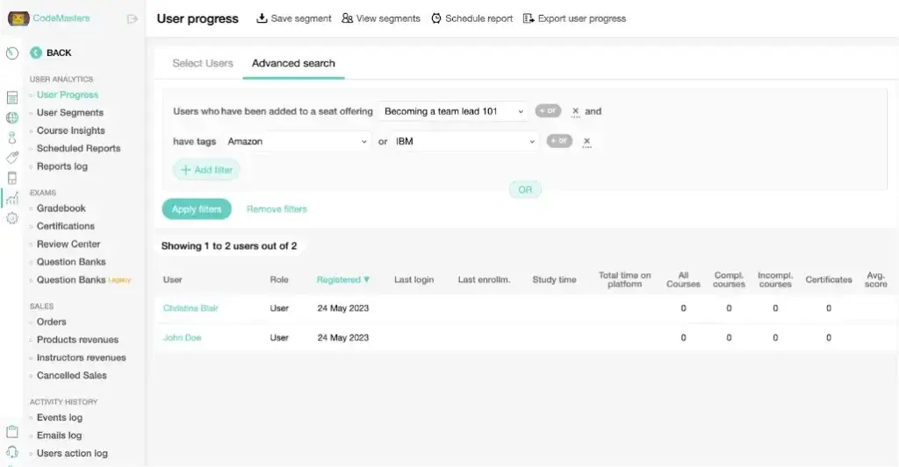
Task: Click '+ or' pill after IBM dropdown
Action: pos(559,140)
